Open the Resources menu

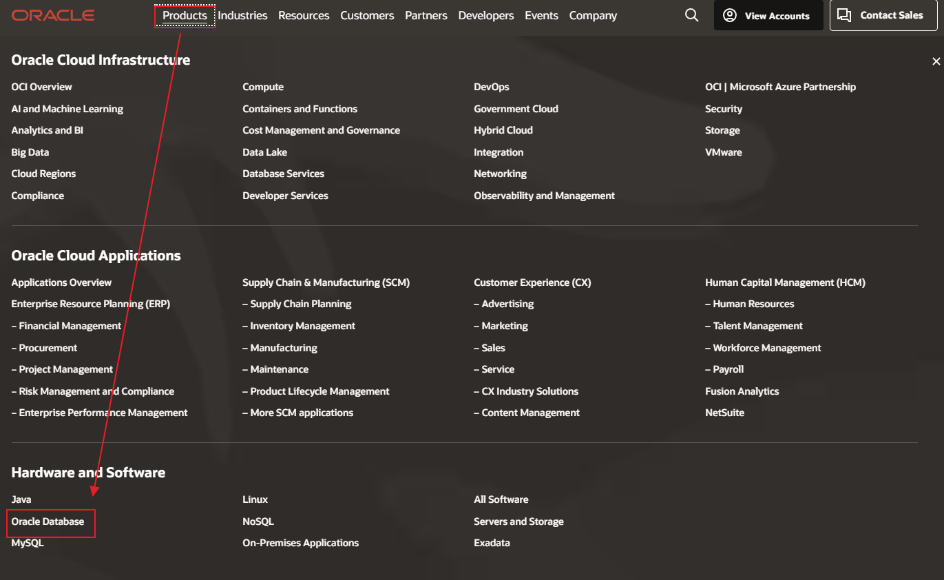point(304,15)
